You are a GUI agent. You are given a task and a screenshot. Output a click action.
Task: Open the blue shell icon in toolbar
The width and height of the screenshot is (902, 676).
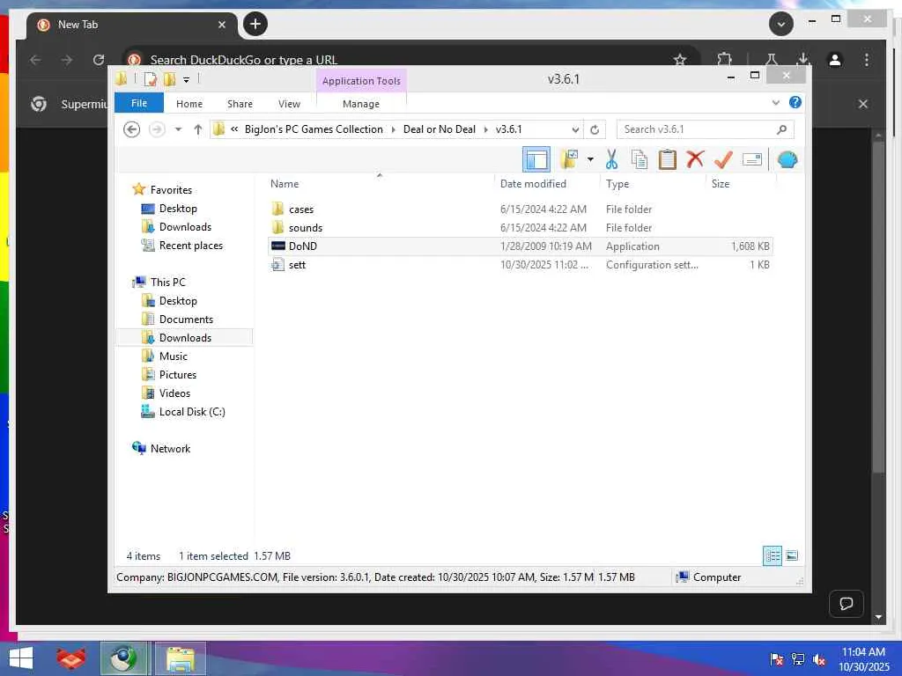(787, 159)
